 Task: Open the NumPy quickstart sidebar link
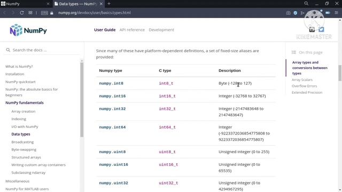click(x=20, y=82)
